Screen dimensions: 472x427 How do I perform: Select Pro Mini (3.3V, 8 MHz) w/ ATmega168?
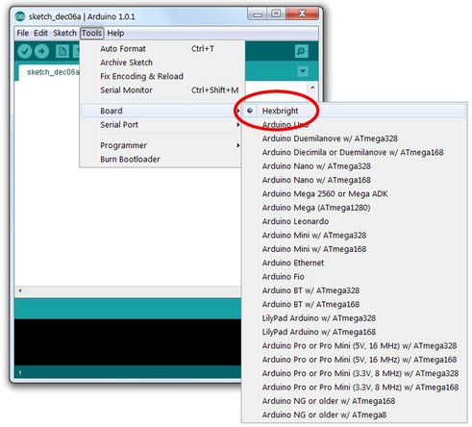[354, 387]
